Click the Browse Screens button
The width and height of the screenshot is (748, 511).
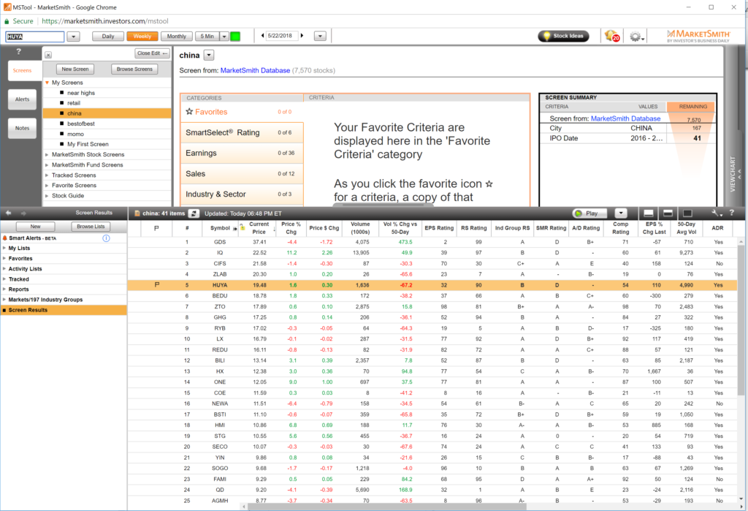(134, 69)
